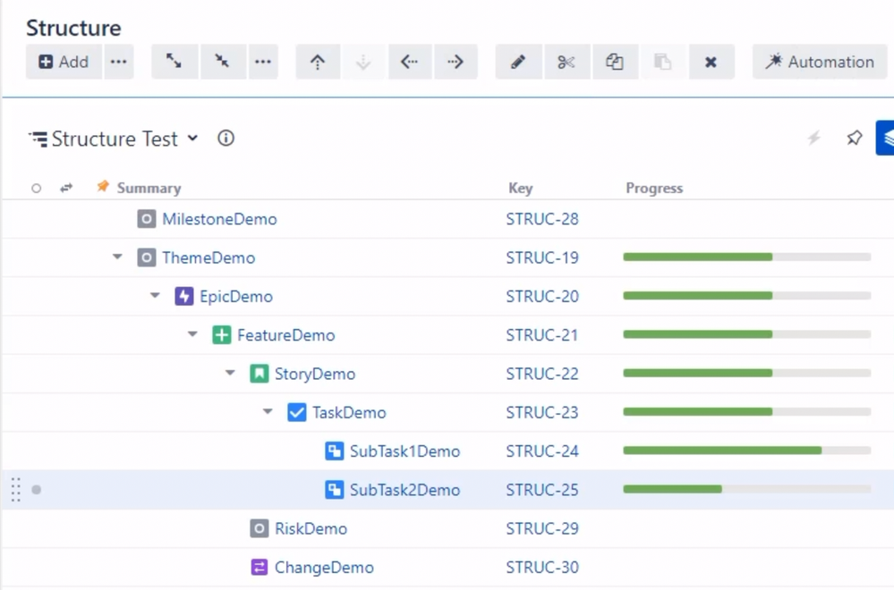Click the Add button in toolbar
The image size is (894, 590).
(x=64, y=62)
